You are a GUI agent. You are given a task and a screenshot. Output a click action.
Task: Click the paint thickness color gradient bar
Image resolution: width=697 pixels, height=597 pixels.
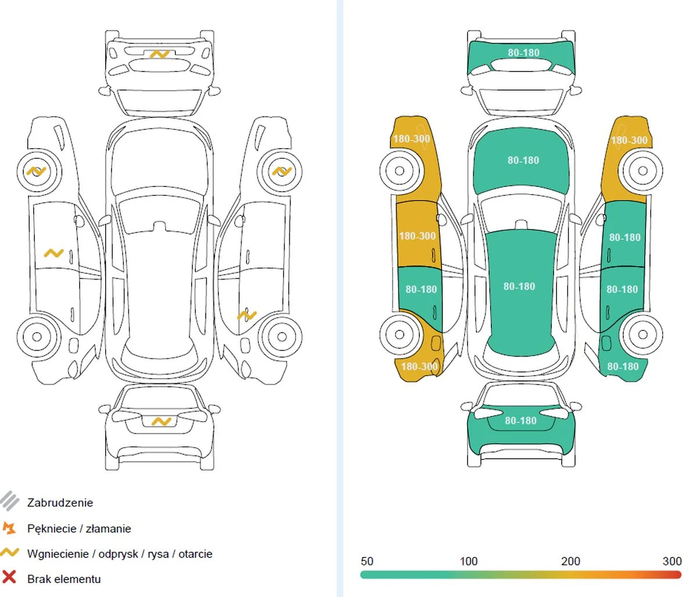(520, 574)
